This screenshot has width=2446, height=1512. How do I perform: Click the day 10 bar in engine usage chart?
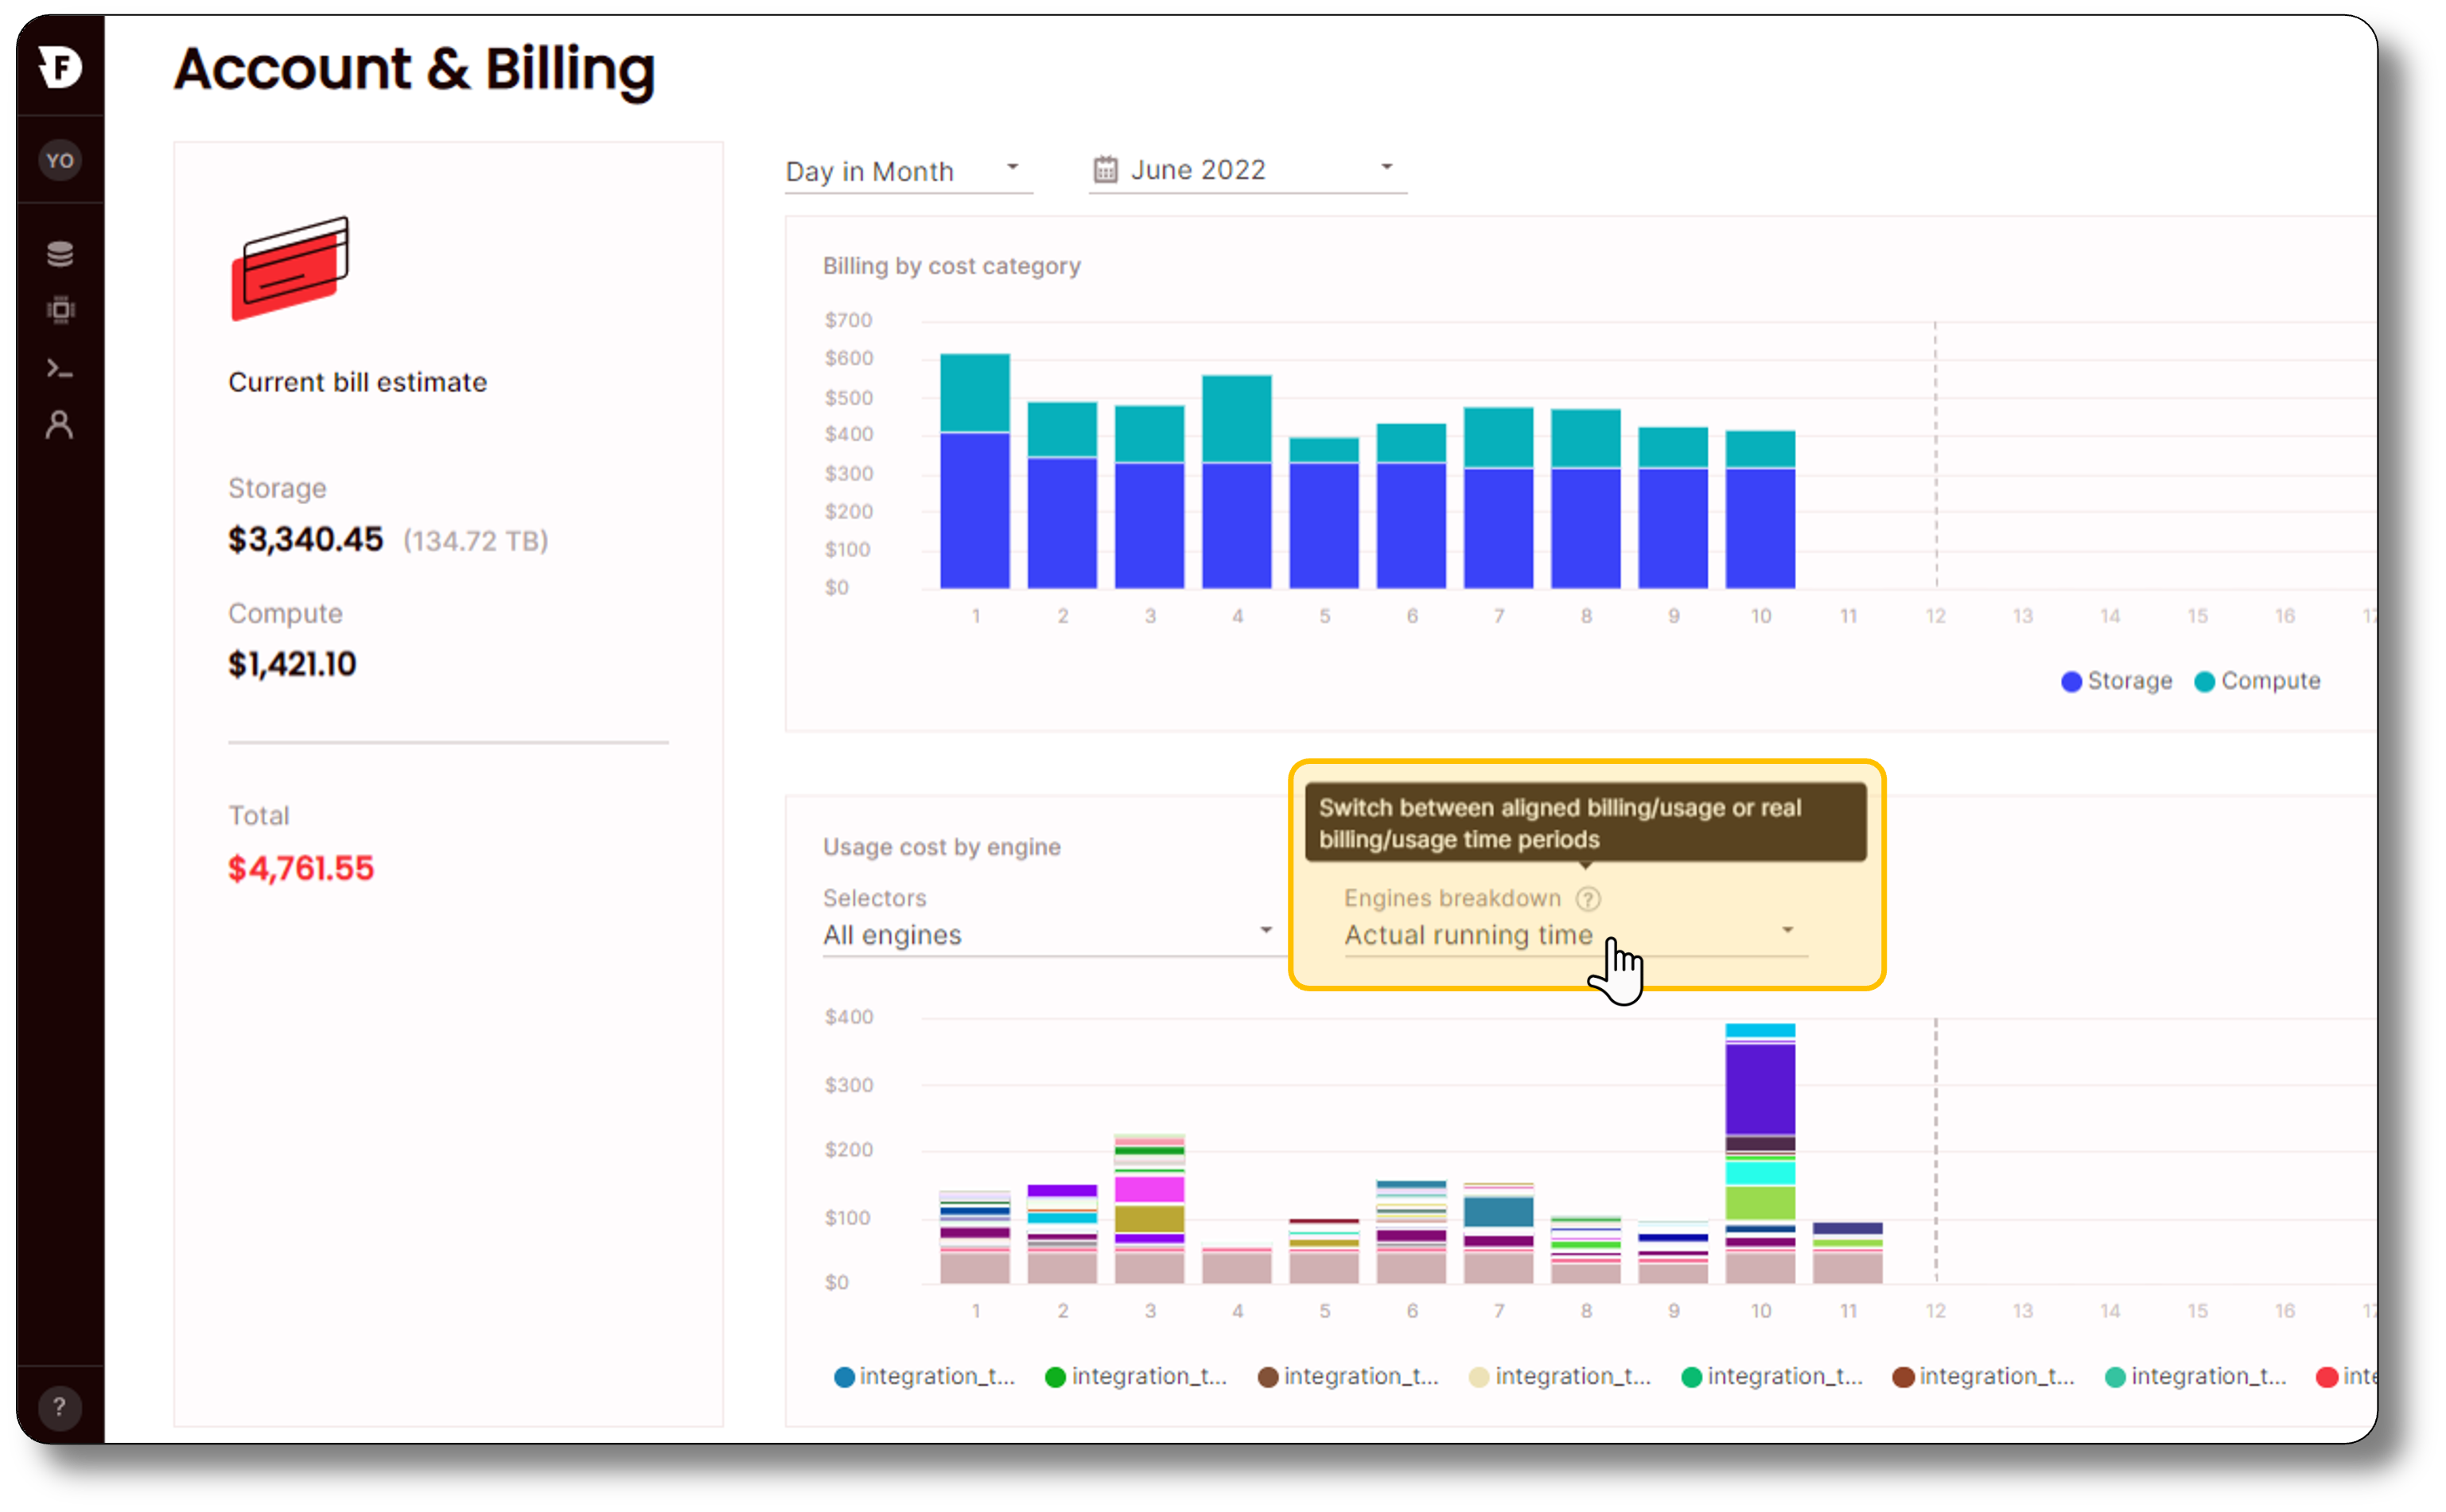coord(1760,1153)
